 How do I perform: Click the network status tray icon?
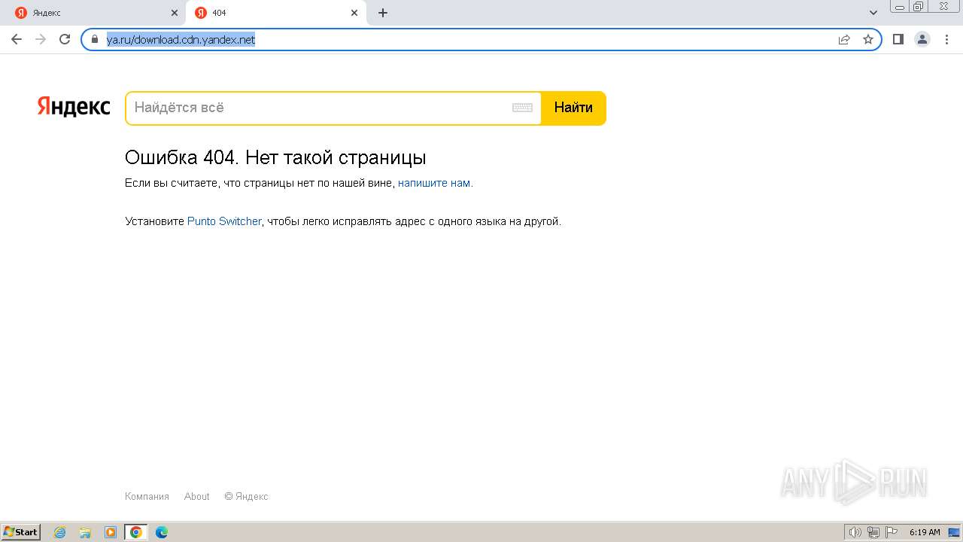873,532
